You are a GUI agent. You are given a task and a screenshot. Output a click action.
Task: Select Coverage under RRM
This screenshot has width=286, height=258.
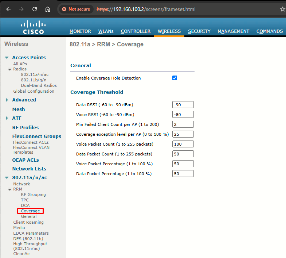(31, 211)
